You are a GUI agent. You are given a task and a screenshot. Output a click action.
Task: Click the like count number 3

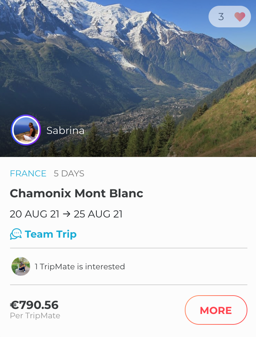point(221,17)
